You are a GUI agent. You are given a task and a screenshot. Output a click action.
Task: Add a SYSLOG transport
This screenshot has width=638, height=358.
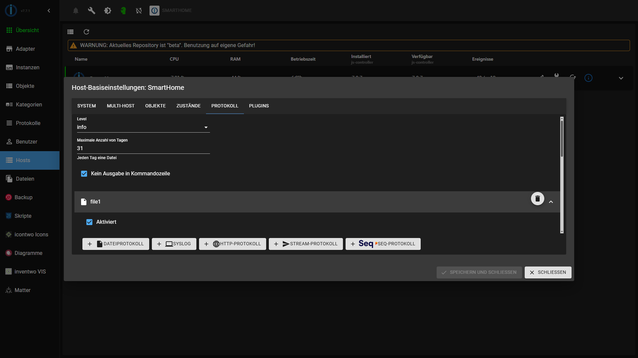(x=174, y=244)
